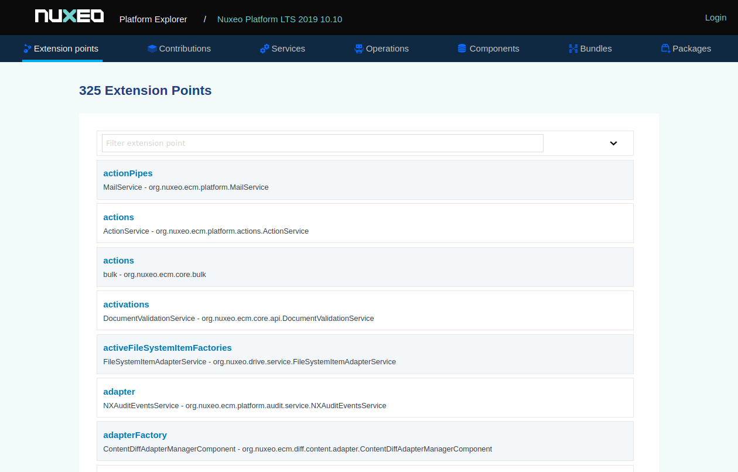The image size is (738, 472).
Task: Click the Services gears icon
Action: click(x=264, y=49)
